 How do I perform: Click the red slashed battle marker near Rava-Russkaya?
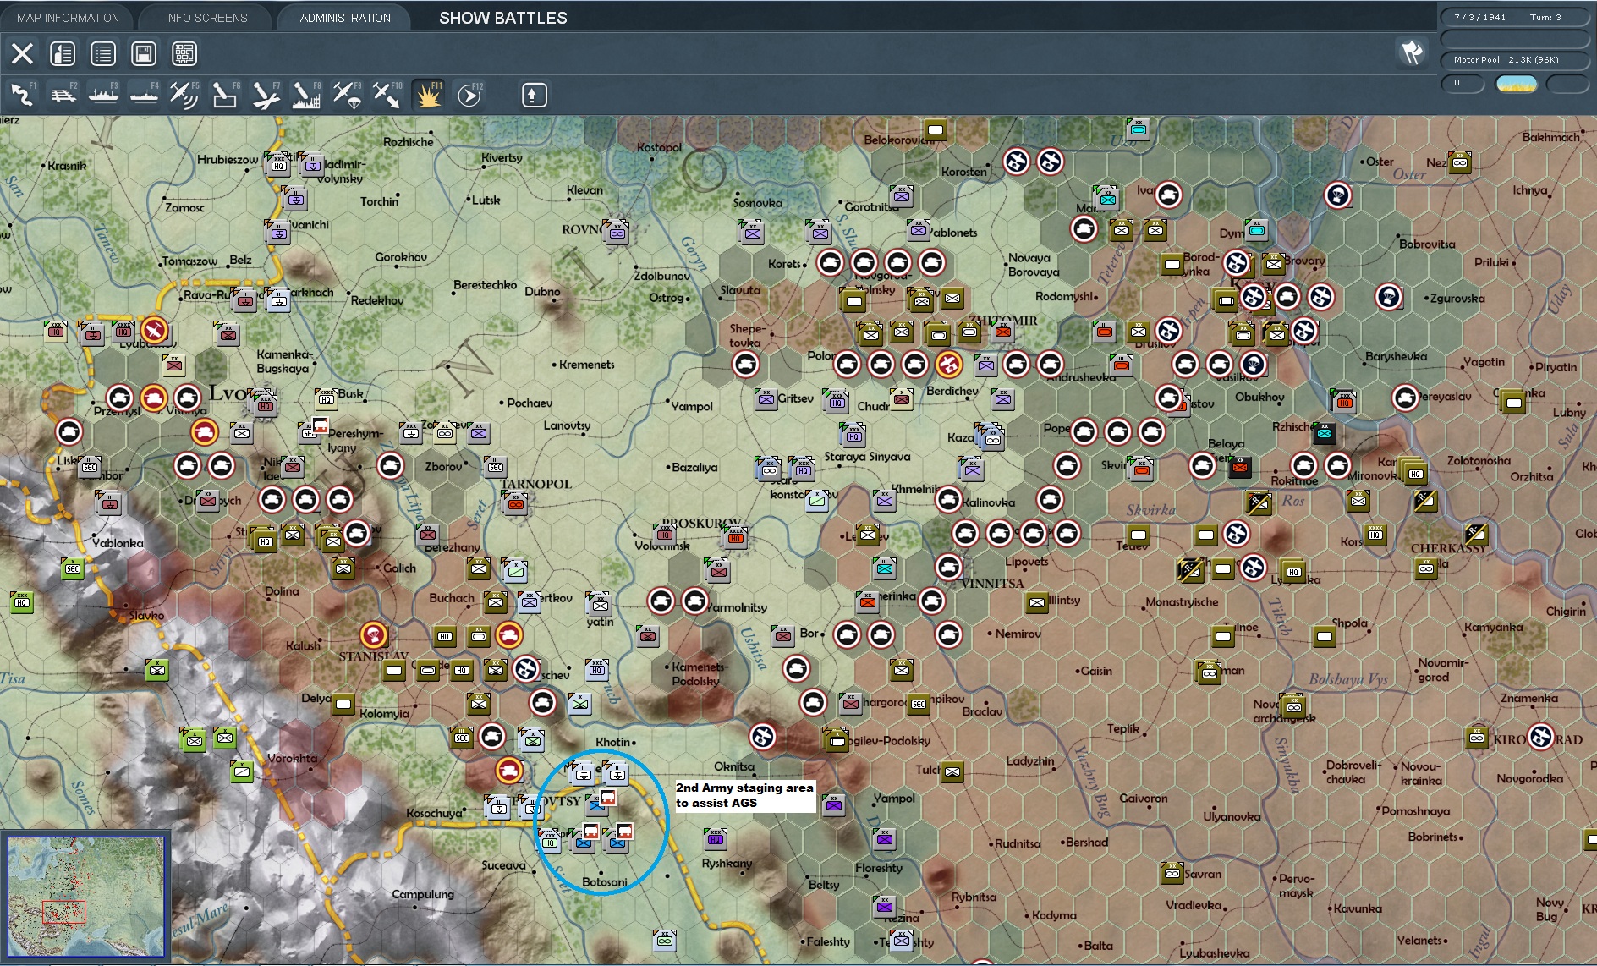(153, 330)
